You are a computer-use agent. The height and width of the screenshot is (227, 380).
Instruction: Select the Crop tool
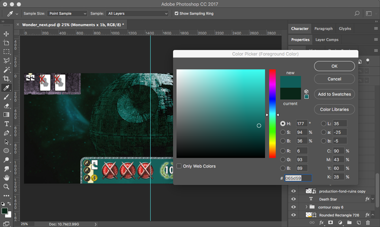6,79
